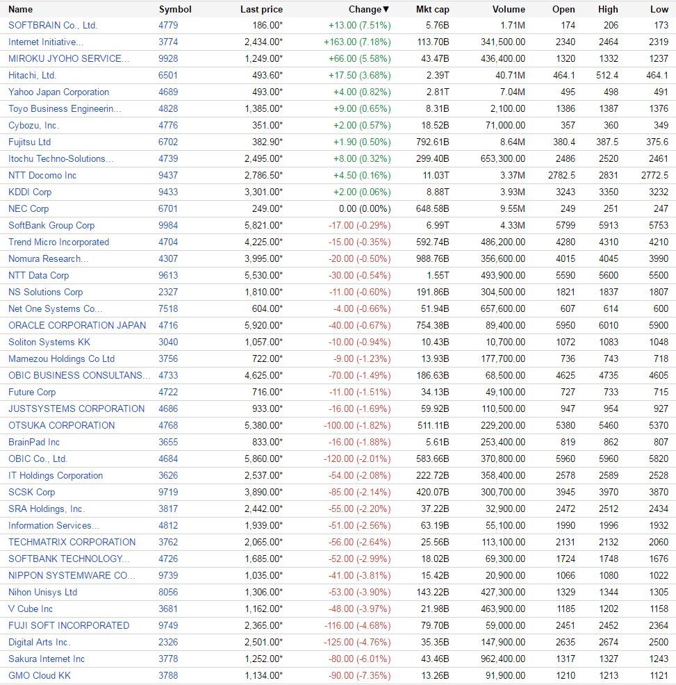Select volume value 962,400.00
Image resolution: width=676 pixels, height=685 pixels.
click(x=503, y=659)
